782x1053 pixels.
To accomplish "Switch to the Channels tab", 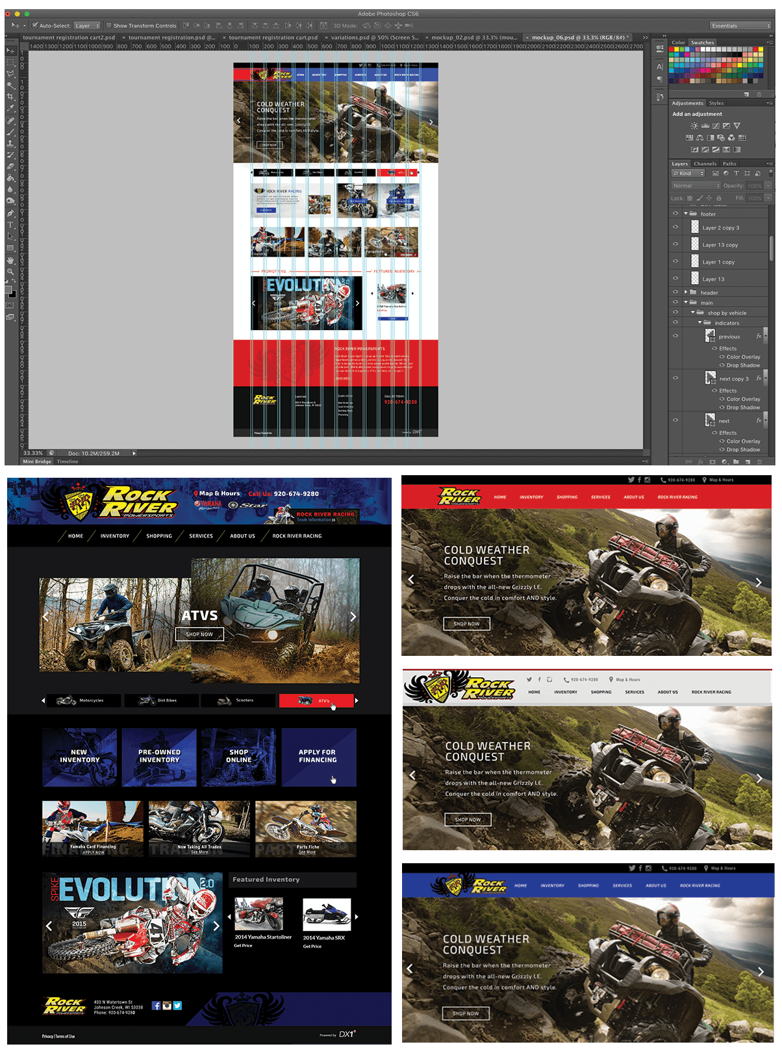I will click(705, 164).
